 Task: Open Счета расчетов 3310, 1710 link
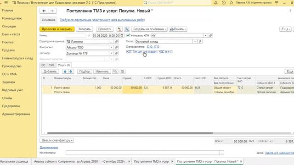point(153,47)
